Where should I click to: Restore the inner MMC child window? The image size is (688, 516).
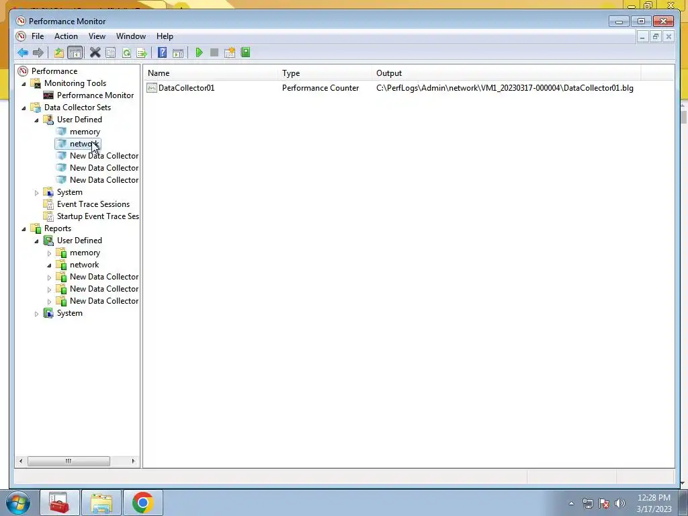coord(656,36)
